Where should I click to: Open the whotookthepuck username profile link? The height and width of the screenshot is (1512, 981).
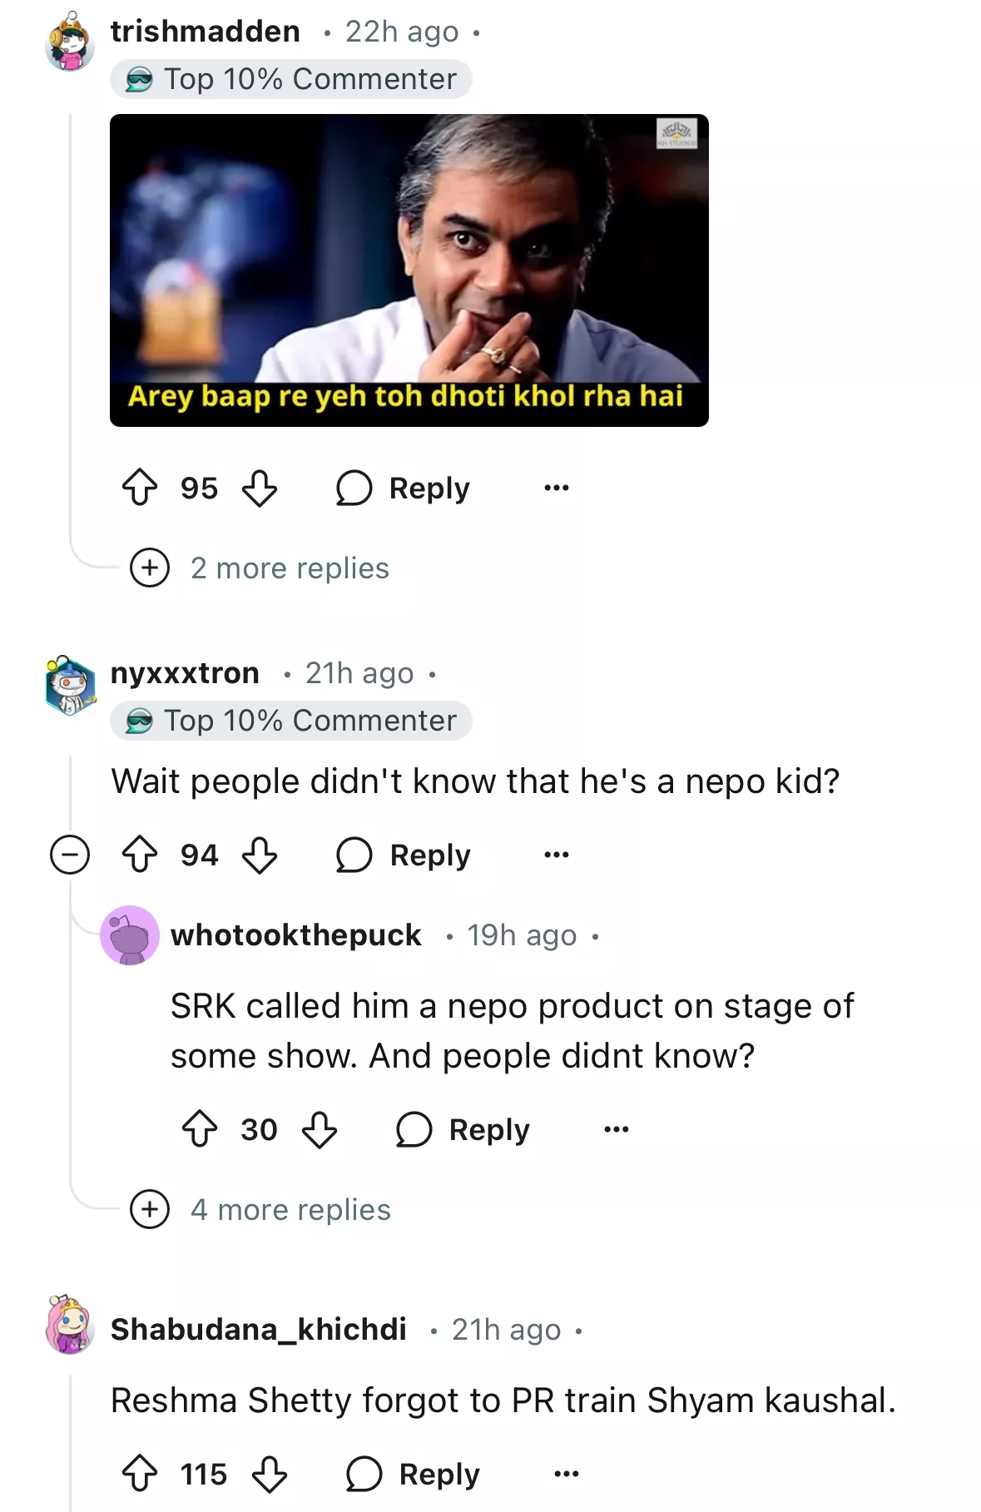[295, 935]
